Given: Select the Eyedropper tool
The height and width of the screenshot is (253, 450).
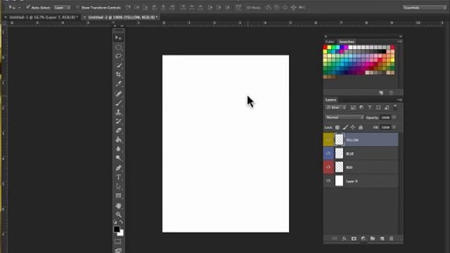Looking at the screenshot, I should tap(118, 84).
